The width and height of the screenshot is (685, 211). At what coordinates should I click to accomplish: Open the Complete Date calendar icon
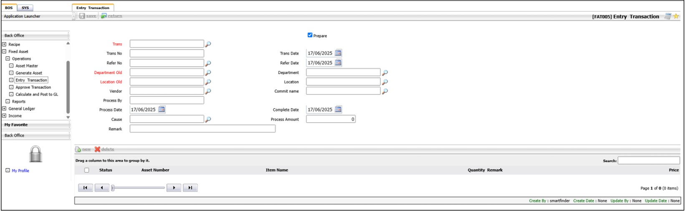tap(338, 110)
